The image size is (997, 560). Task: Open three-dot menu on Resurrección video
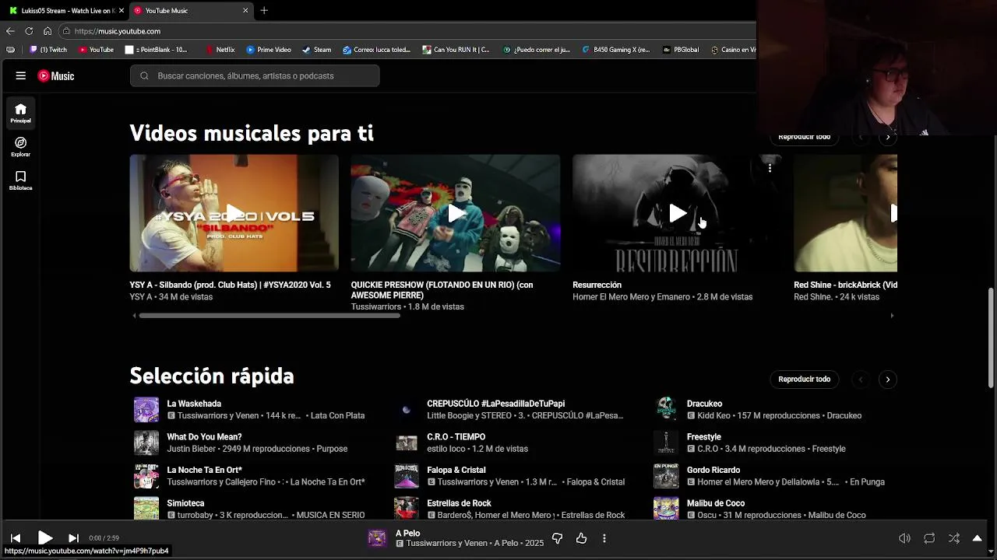pyautogui.click(x=770, y=168)
